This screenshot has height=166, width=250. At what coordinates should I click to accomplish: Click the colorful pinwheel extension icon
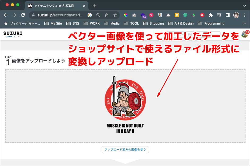tap(126, 15)
